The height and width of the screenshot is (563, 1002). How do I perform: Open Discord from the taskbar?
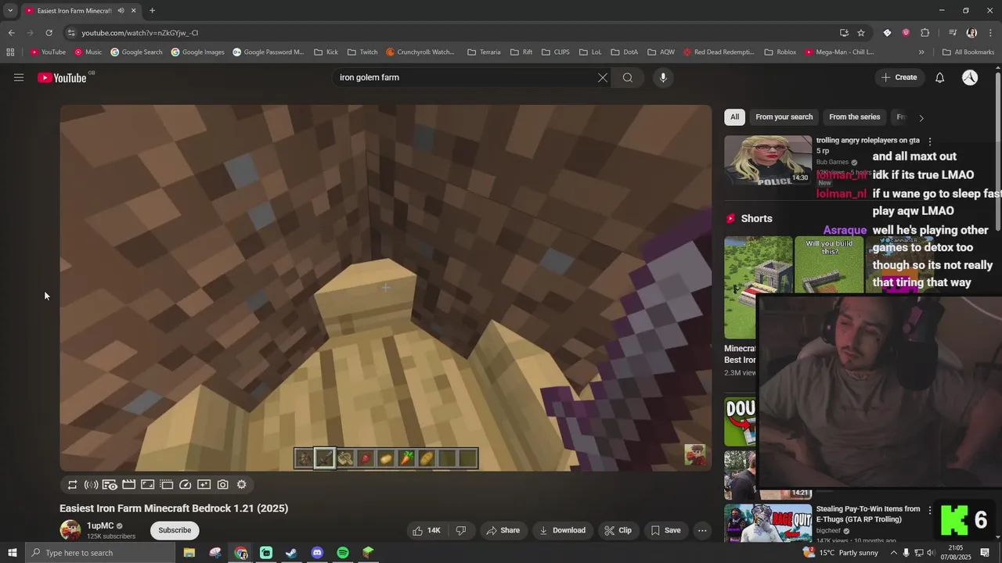click(317, 553)
